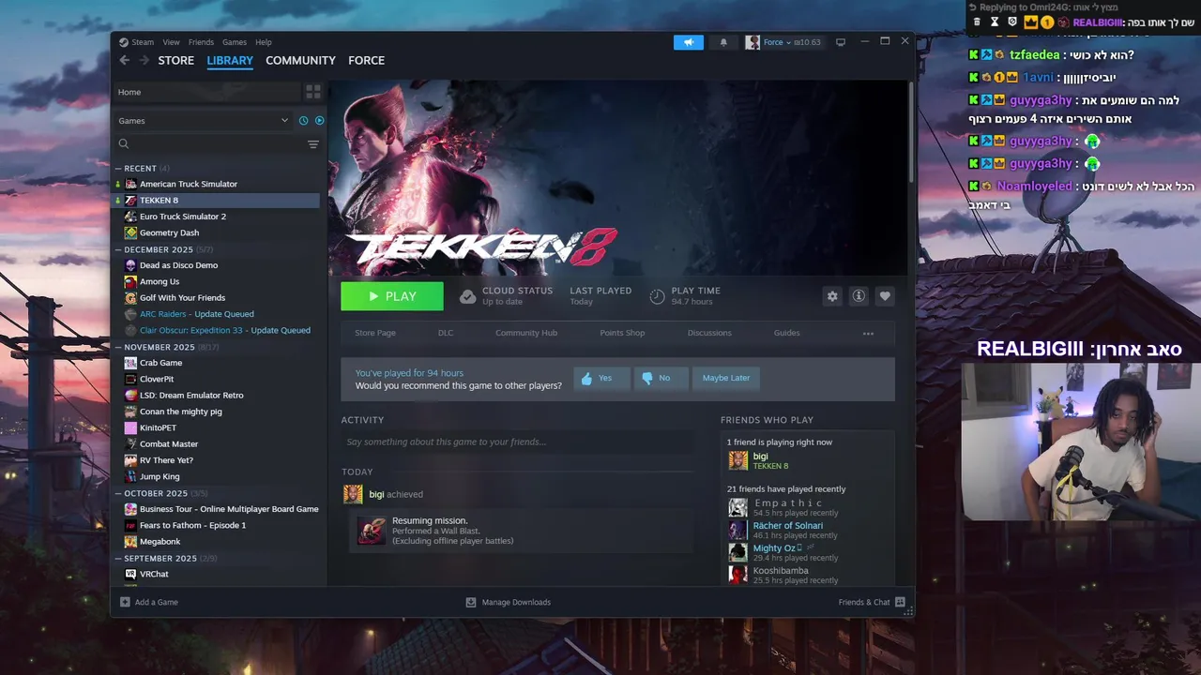Open the Force account dropdown
Screen dimensions: 1201x675
[x=783, y=42]
